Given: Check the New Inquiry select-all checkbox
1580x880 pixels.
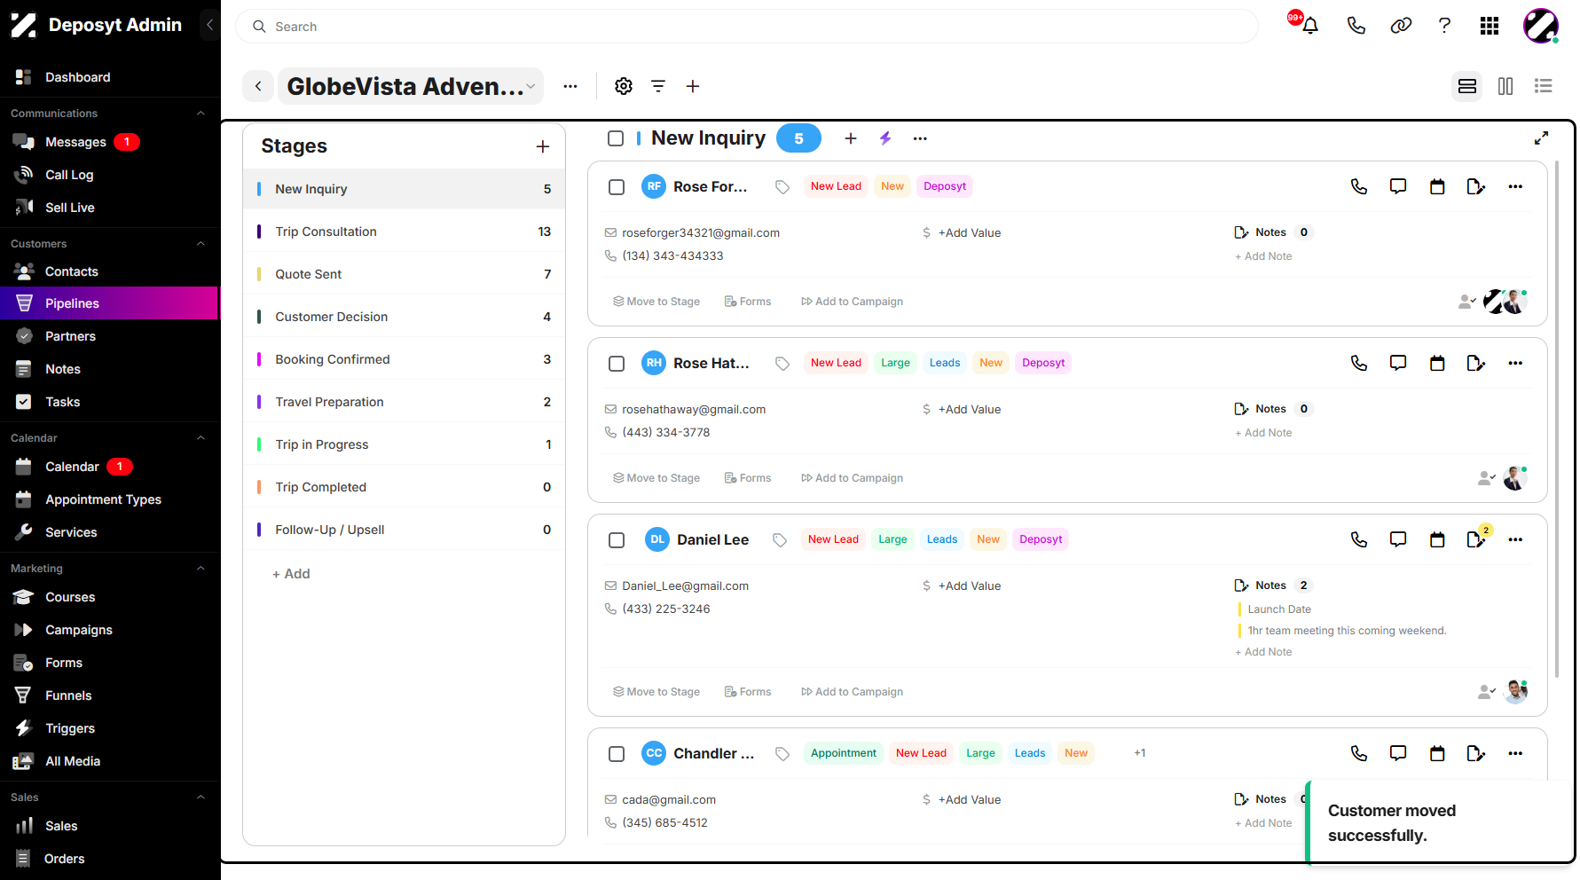Looking at the screenshot, I should pyautogui.click(x=616, y=138).
